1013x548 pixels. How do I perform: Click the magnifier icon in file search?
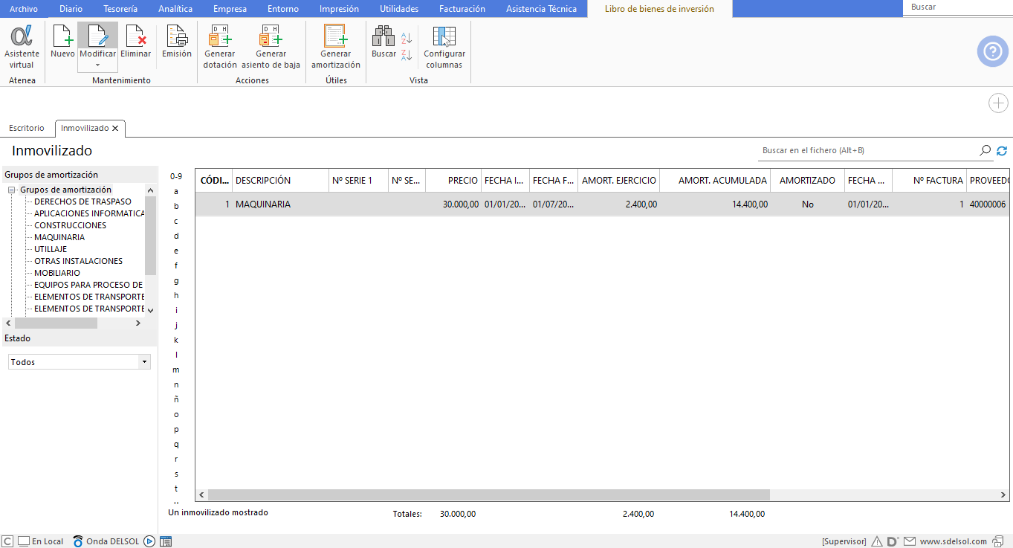985,151
